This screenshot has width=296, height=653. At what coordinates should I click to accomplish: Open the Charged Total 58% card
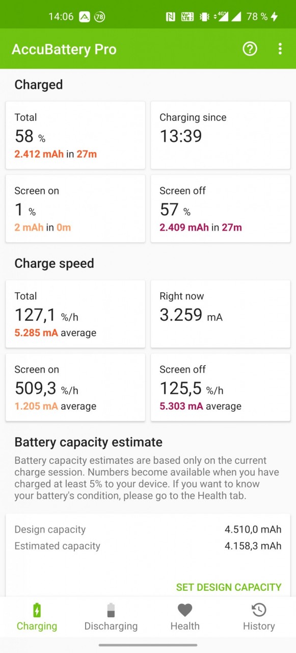pyautogui.click(x=75, y=135)
